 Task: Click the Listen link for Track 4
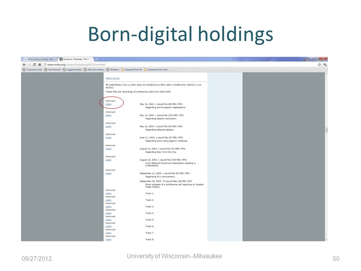point(108,213)
